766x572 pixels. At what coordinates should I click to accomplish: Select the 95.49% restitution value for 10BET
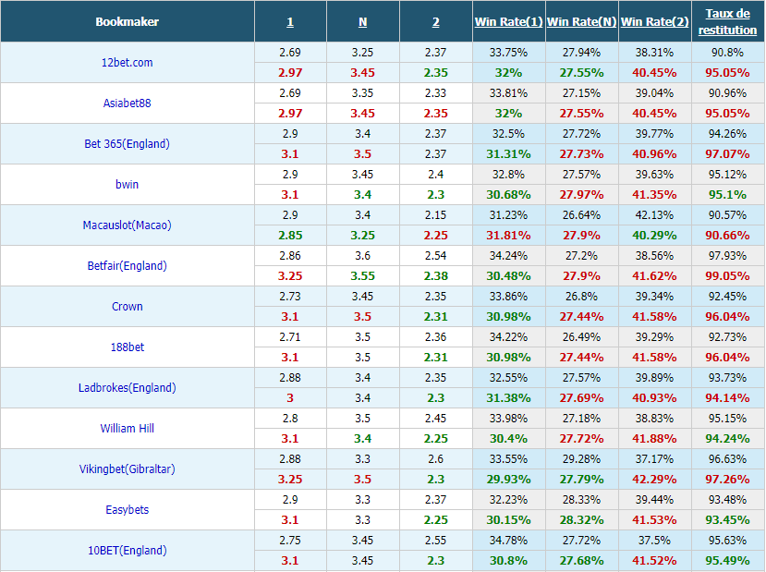[727, 561]
